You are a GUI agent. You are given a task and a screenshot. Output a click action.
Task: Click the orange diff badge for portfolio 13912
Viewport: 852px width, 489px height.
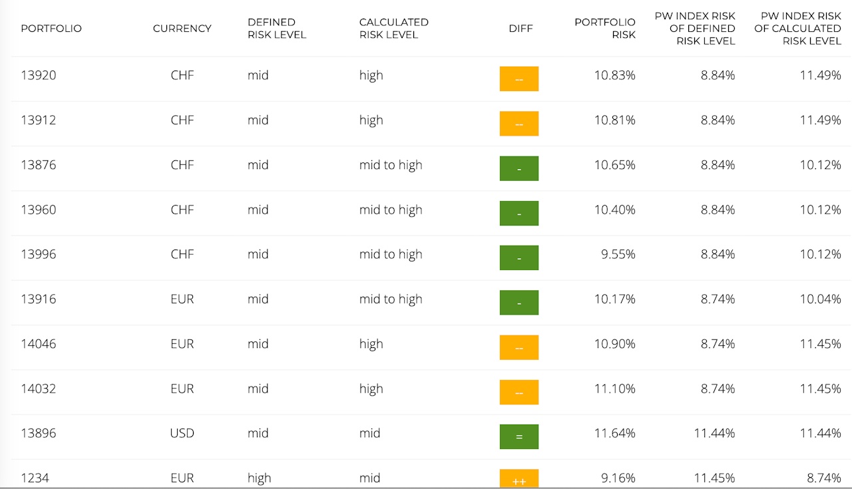(x=519, y=123)
